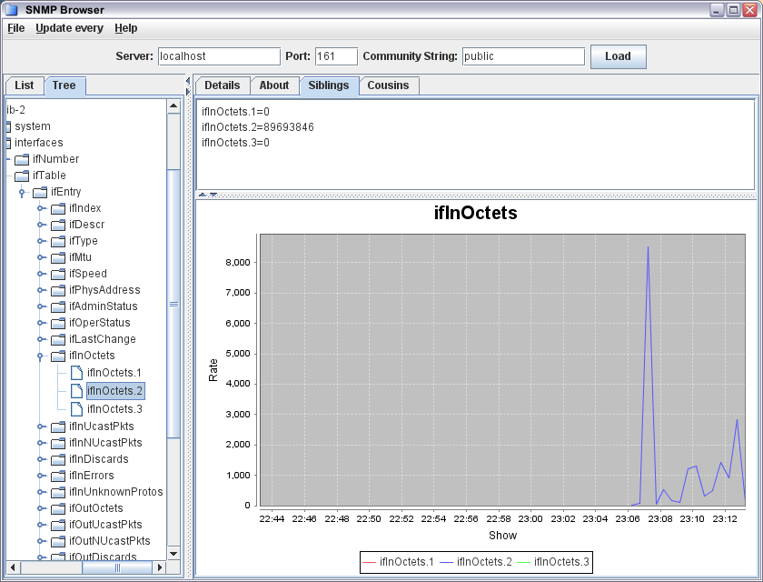Click the ifSpeed folder icon
This screenshot has height=582, width=763.
tap(58, 275)
